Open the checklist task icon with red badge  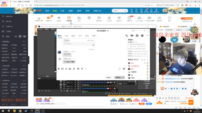(129, 18)
